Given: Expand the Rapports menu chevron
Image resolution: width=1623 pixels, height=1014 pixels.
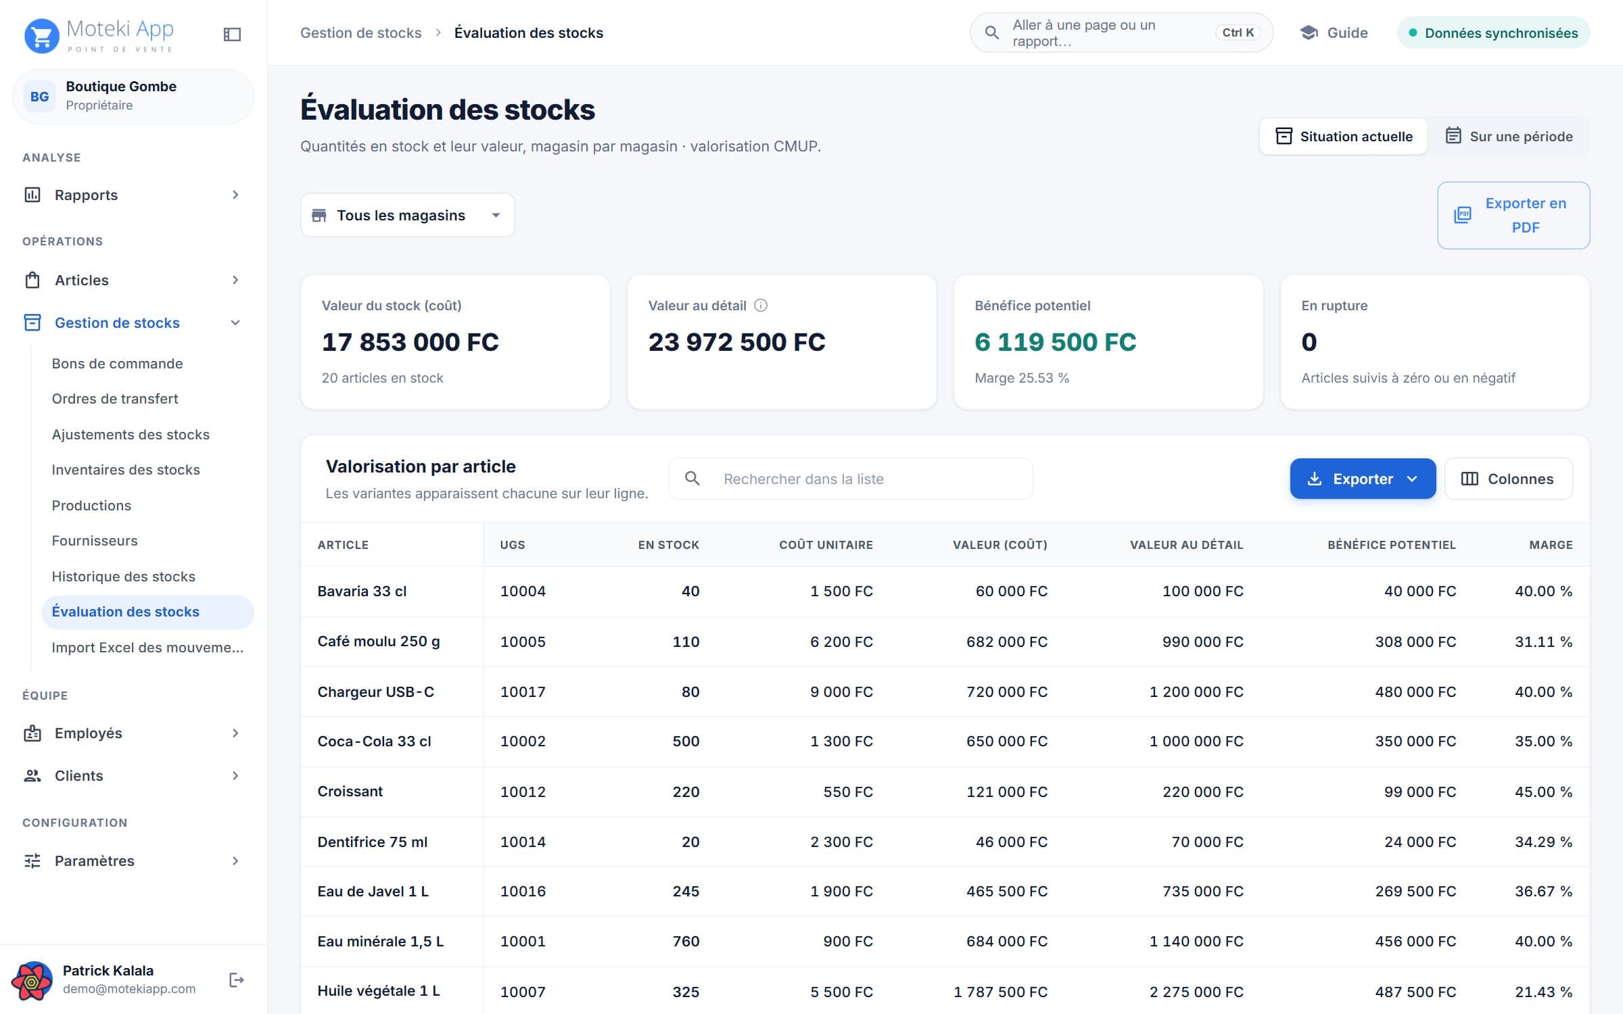Looking at the screenshot, I should 235,195.
